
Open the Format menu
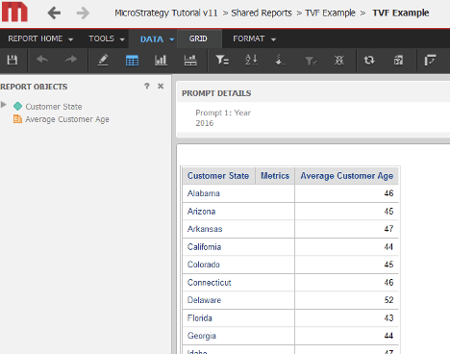click(x=249, y=38)
